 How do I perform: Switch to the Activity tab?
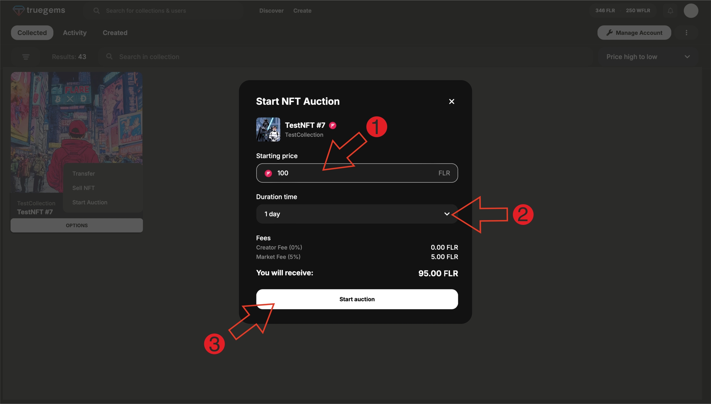(75, 33)
